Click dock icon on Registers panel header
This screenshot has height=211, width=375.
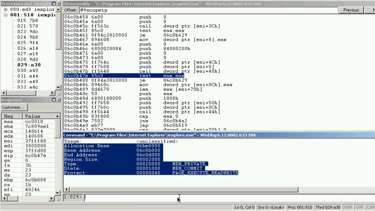[x=53, y=100]
